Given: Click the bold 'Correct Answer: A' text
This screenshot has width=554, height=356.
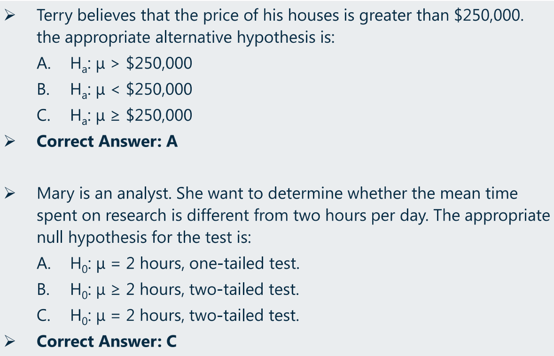Looking at the screenshot, I should 107,141.
